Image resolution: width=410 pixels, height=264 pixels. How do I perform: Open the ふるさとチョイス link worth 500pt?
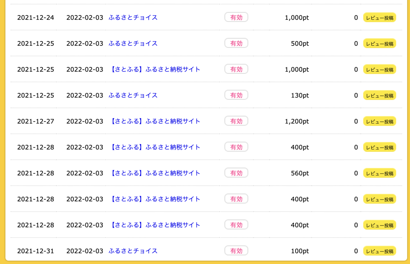coord(132,43)
